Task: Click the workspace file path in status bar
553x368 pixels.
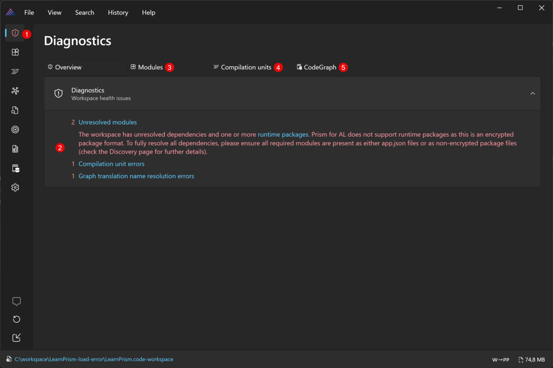Action: (x=94, y=360)
